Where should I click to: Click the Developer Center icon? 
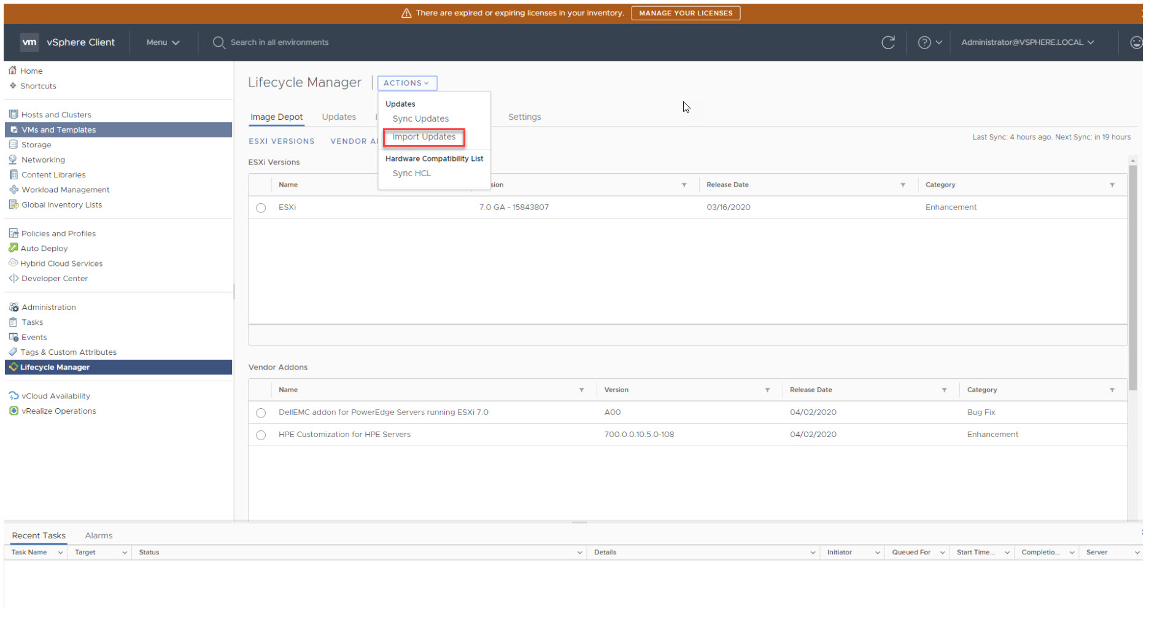(14, 279)
